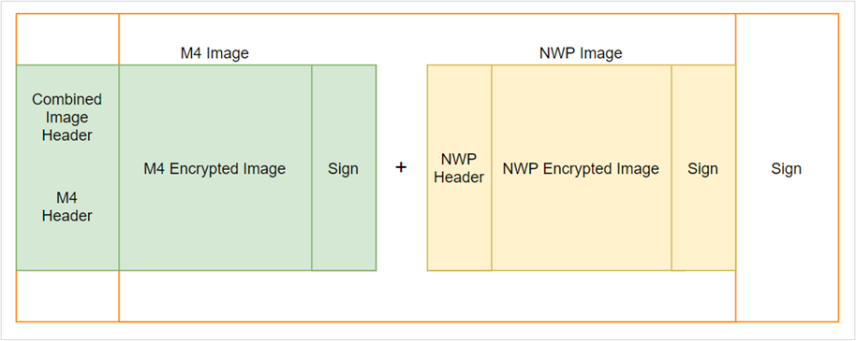Select the yellow Sign block
Image resolution: width=856 pixels, height=341 pixels.
coord(703,168)
